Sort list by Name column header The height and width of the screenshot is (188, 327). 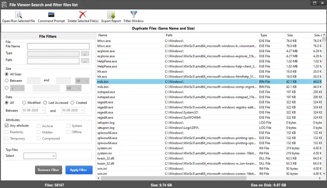click(130, 35)
